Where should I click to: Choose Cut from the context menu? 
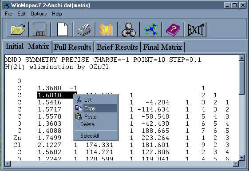(96, 100)
